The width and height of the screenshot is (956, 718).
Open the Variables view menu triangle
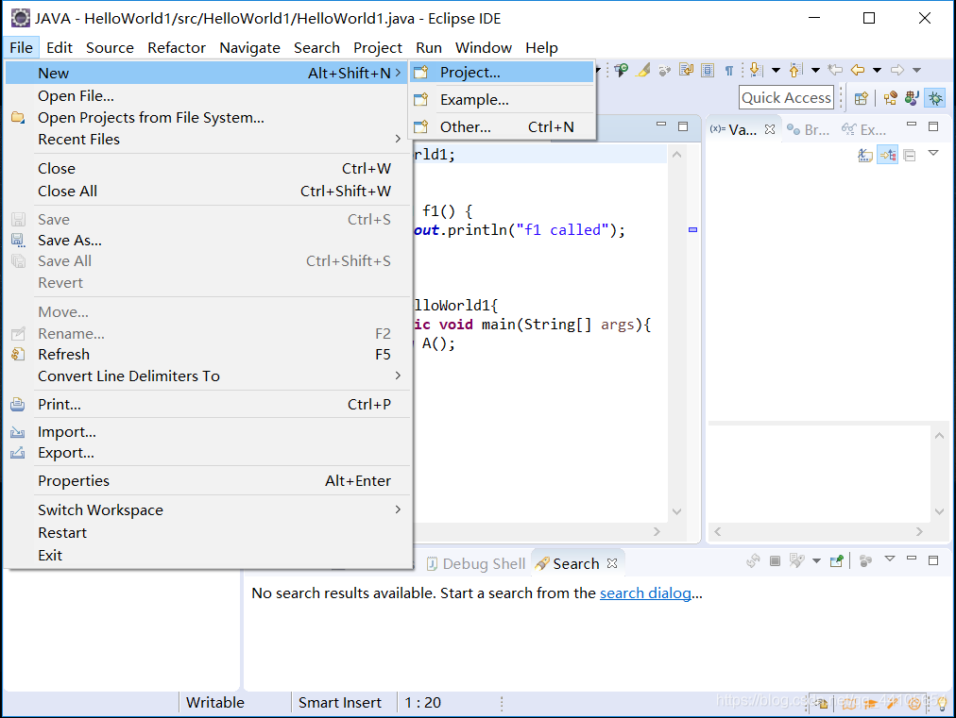(x=933, y=154)
